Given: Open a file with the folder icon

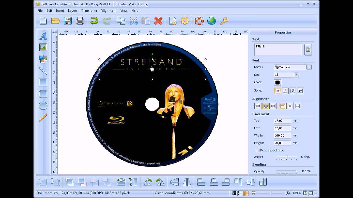Looking at the screenshot, I should click(55, 21).
